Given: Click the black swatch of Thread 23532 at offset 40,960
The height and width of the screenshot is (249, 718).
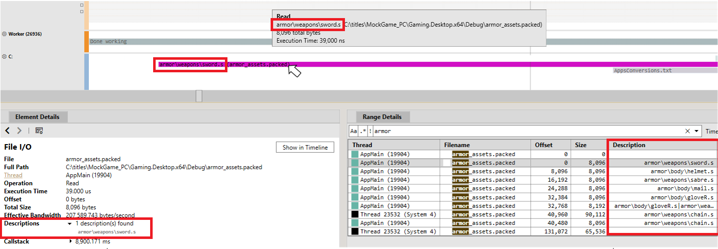Looking at the screenshot, I should 355,214.
